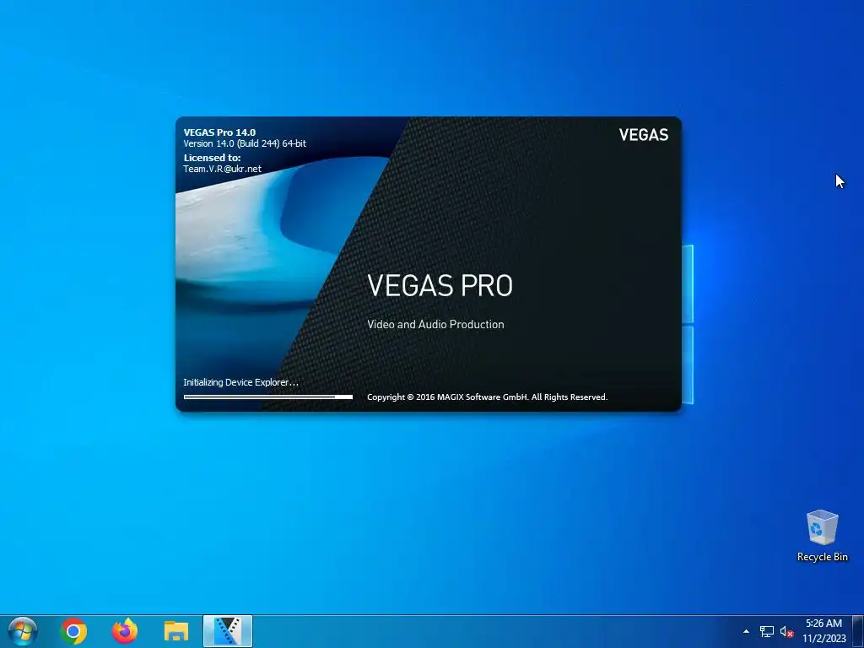Click the 'Version 14.0 (Build 244) 64-bit' text

245,143
